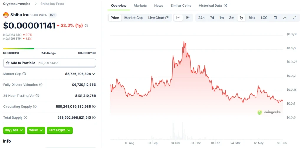The height and width of the screenshot is (148, 302).
Task: Open the calendar date range picker
Action: coord(275,18)
